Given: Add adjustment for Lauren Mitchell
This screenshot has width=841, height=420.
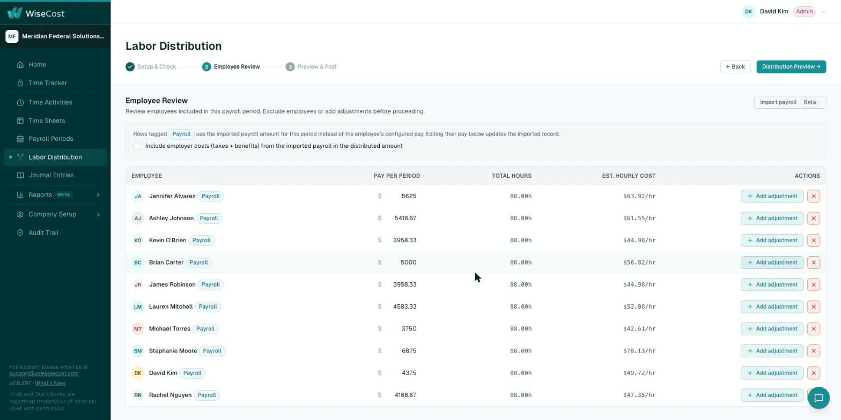Looking at the screenshot, I should (772, 307).
